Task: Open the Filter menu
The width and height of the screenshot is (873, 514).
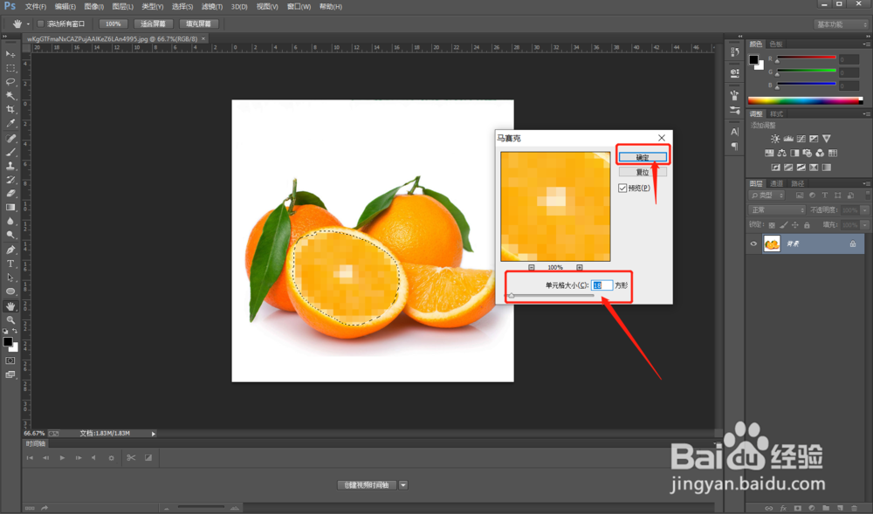Action: coord(212,7)
